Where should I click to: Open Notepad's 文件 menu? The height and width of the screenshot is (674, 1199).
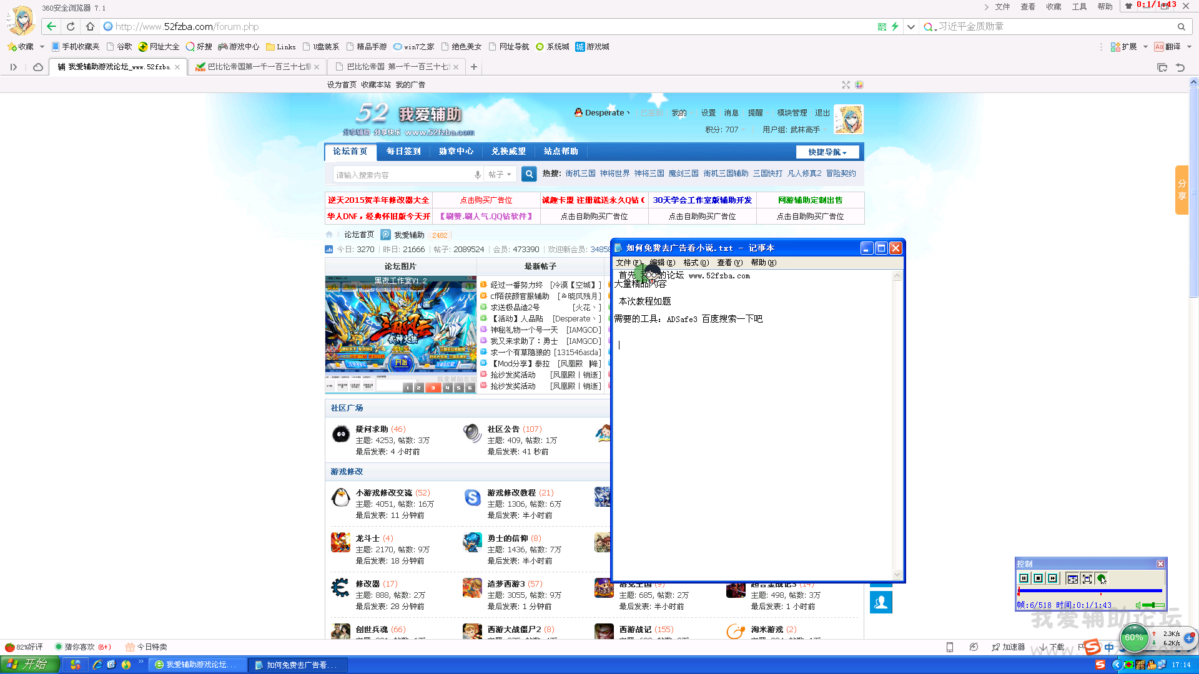pyautogui.click(x=628, y=263)
